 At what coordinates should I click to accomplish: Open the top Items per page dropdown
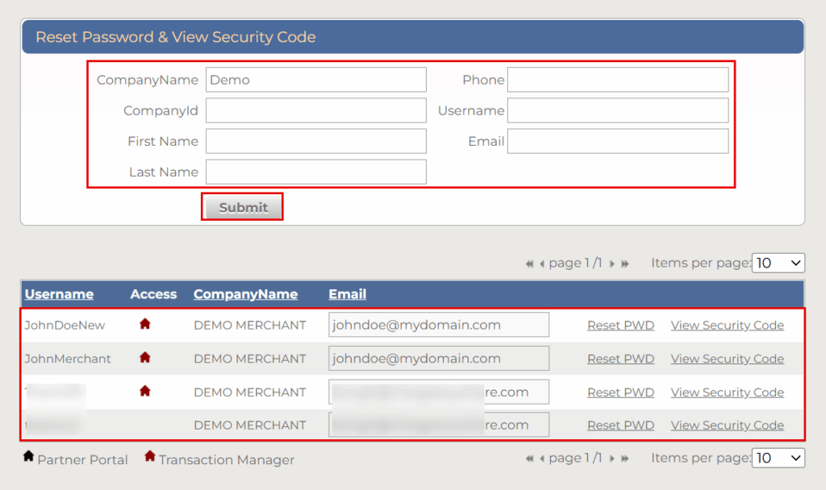coord(778,263)
